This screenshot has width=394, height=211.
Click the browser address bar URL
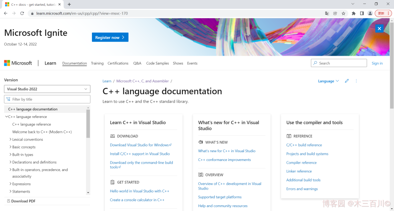(x=82, y=13)
